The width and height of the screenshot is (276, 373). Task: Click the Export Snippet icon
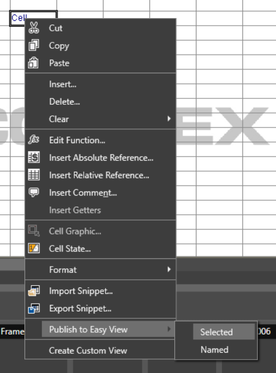34,308
